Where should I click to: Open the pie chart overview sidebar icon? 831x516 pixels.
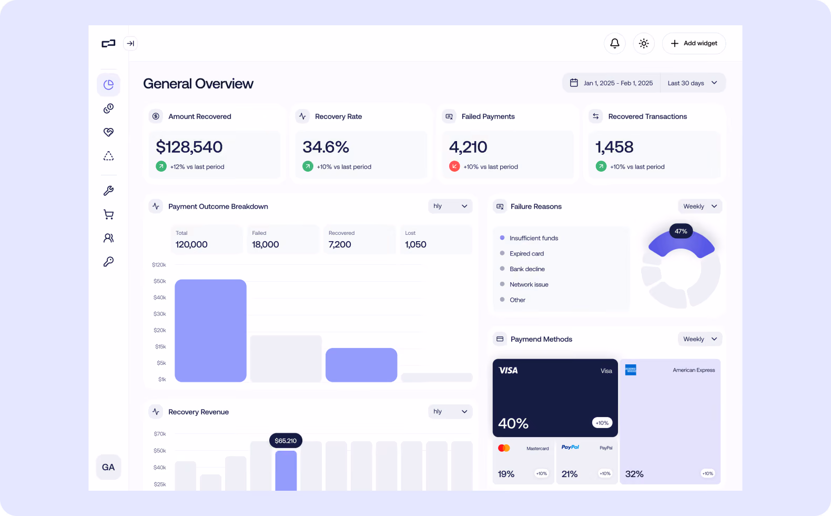click(108, 85)
